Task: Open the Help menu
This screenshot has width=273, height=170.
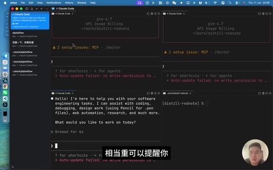Action: click(x=93, y=3)
